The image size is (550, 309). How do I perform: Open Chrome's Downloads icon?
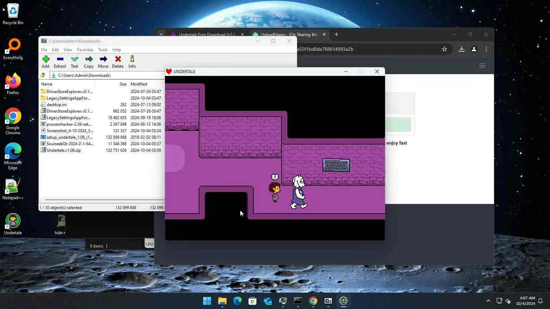[462, 49]
